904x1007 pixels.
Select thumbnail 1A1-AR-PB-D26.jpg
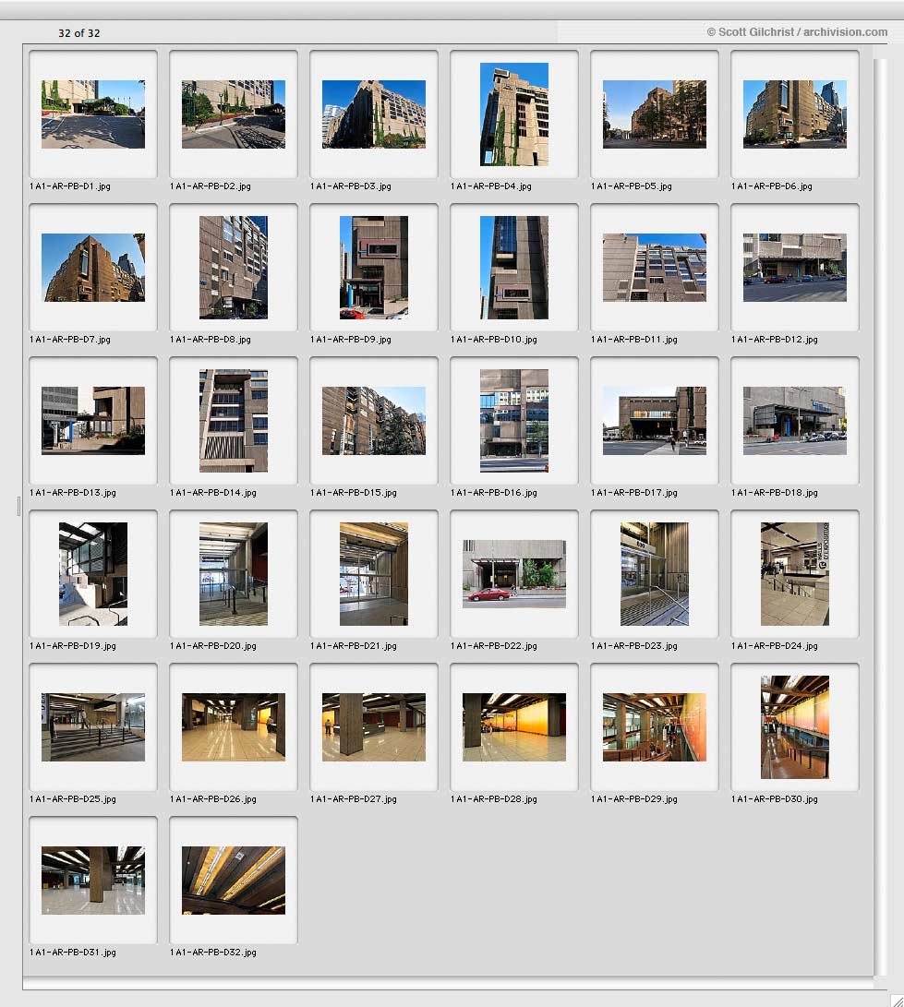click(234, 727)
